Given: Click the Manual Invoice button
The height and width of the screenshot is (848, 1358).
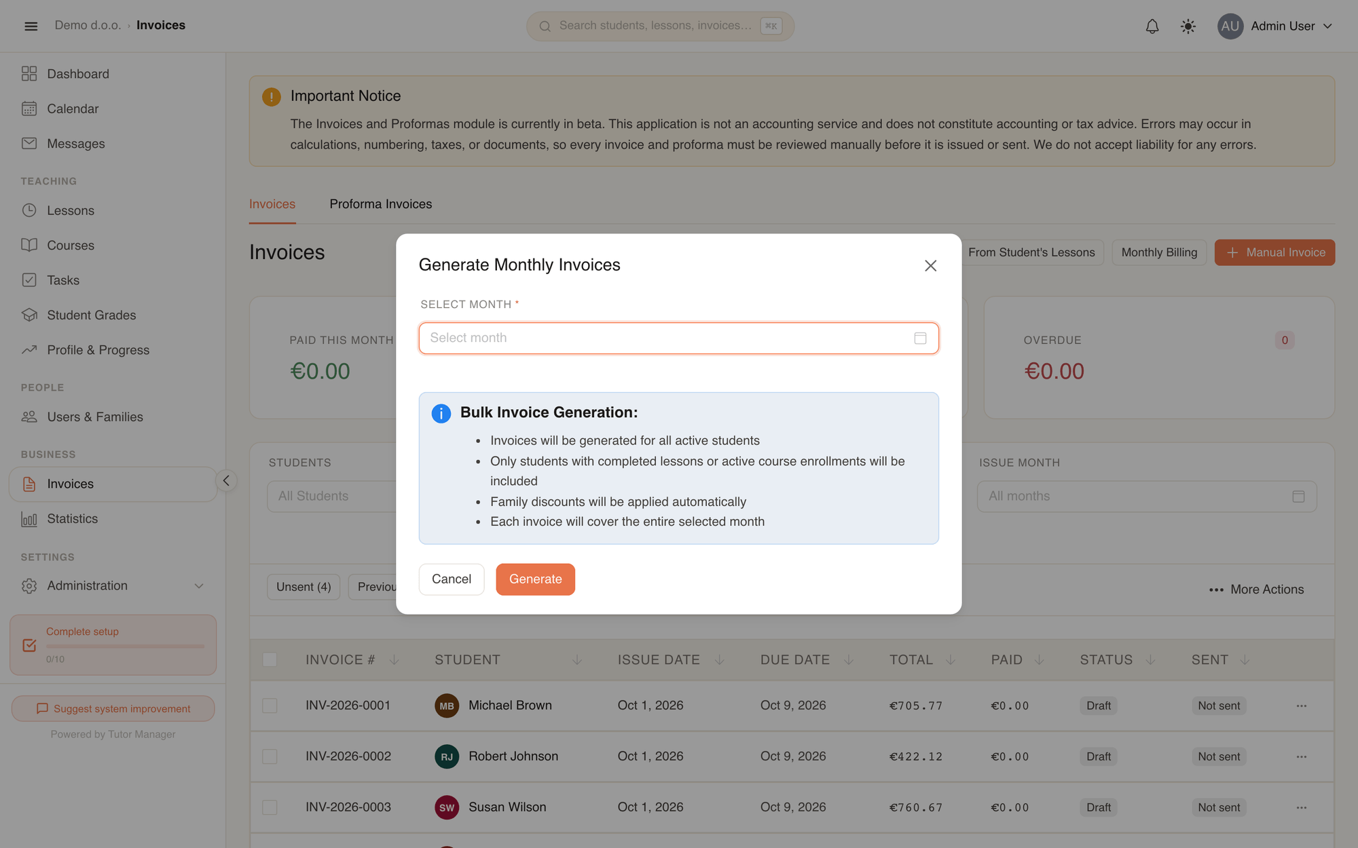Looking at the screenshot, I should pos(1274,252).
